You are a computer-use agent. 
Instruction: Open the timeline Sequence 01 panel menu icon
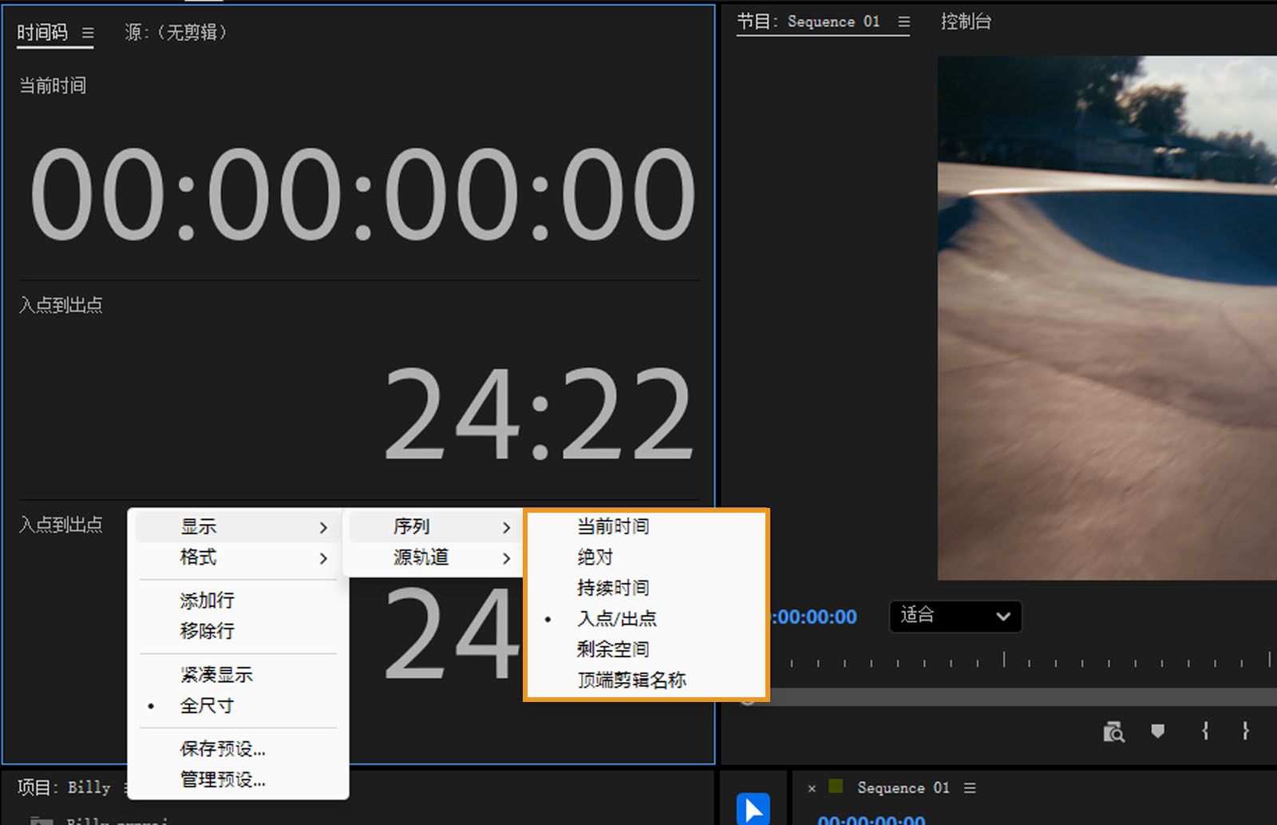970,787
